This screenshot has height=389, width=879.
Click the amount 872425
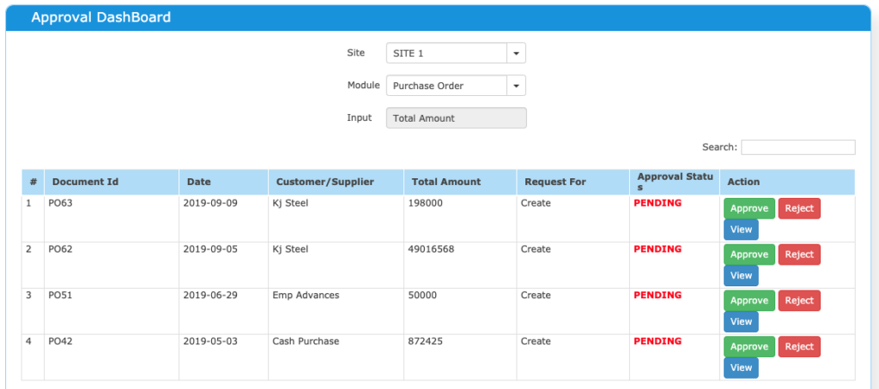coord(426,341)
